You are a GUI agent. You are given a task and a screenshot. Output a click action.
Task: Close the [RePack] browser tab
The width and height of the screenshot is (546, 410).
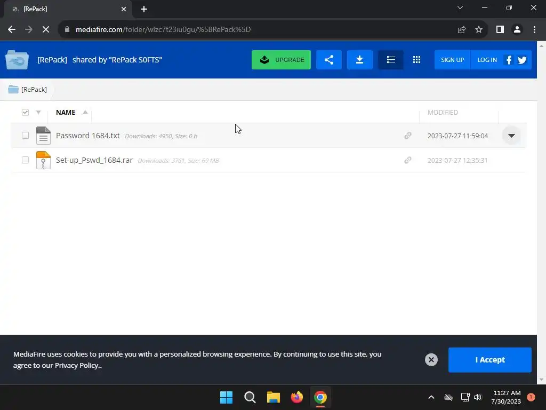[x=124, y=9]
